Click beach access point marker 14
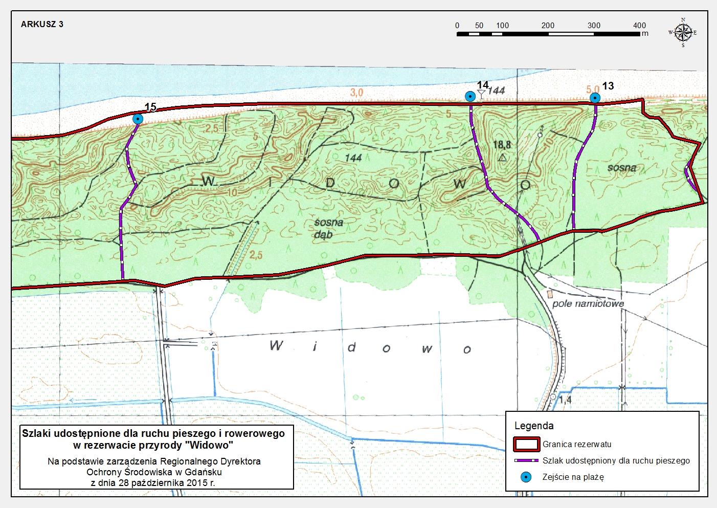Image resolution: width=717 pixels, height=508 pixels. (x=469, y=96)
